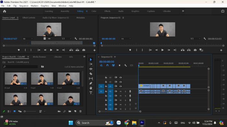Open the Sequence menu

click(x=24, y=6)
